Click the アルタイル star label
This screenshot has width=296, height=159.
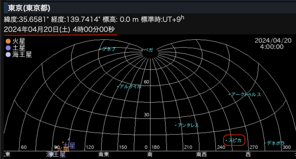130,86
